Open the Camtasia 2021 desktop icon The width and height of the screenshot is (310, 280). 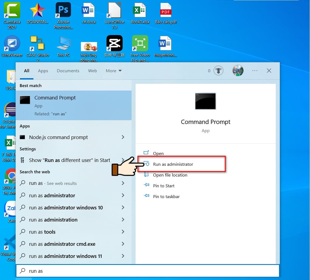point(12,15)
